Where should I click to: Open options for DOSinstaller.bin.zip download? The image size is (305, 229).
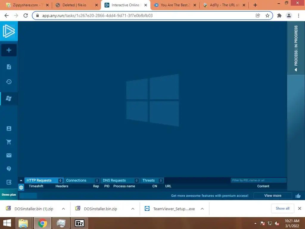133,209
